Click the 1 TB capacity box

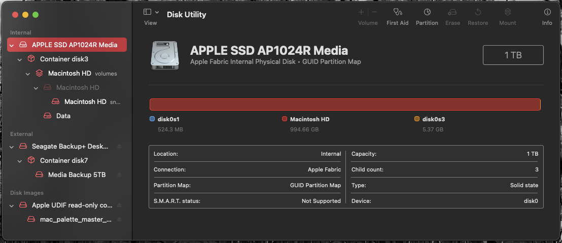pyautogui.click(x=513, y=55)
